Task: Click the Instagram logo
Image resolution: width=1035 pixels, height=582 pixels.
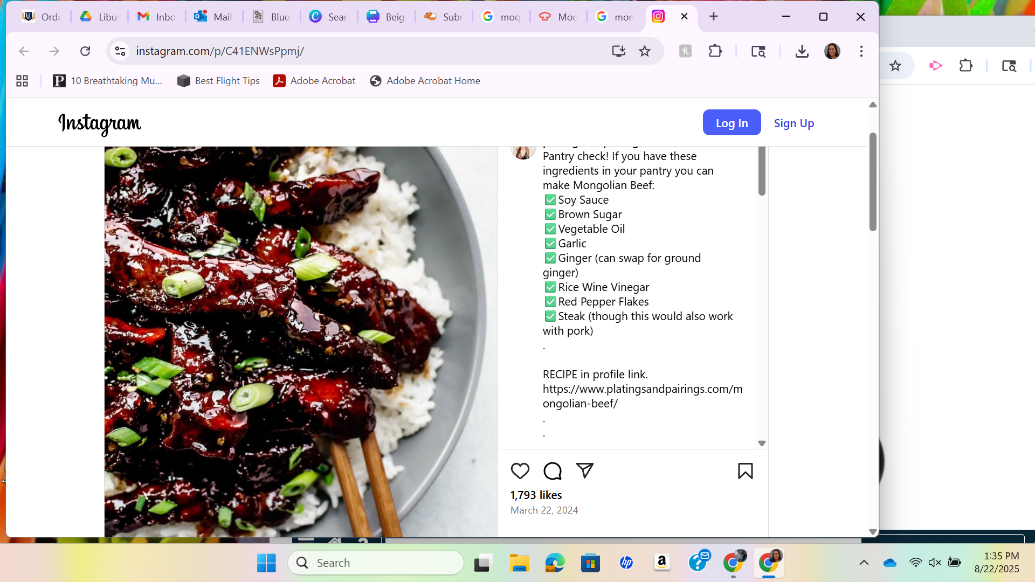Action: click(100, 123)
